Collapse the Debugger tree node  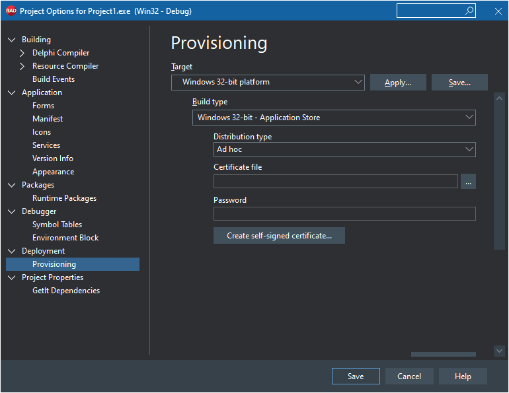[12, 212]
